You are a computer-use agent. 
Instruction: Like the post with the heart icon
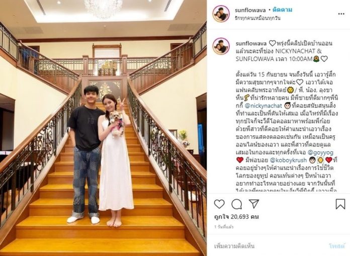pyautogui.click(x=219, y=204)
